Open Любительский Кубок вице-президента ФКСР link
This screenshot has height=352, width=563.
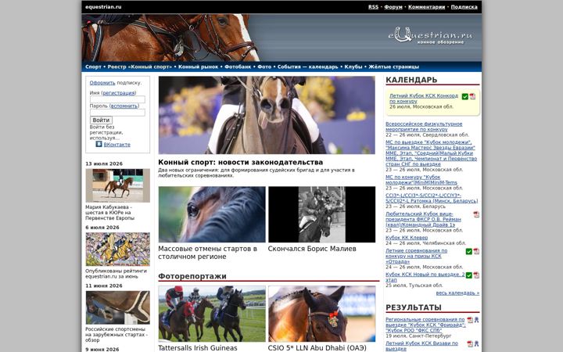point(423,220)
